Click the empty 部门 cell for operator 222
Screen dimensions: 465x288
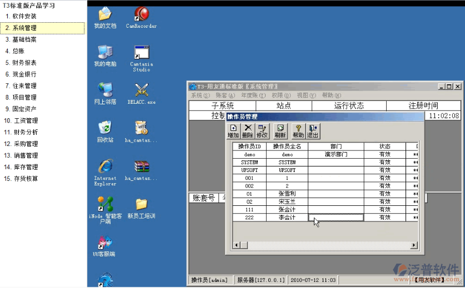point(336,218)
